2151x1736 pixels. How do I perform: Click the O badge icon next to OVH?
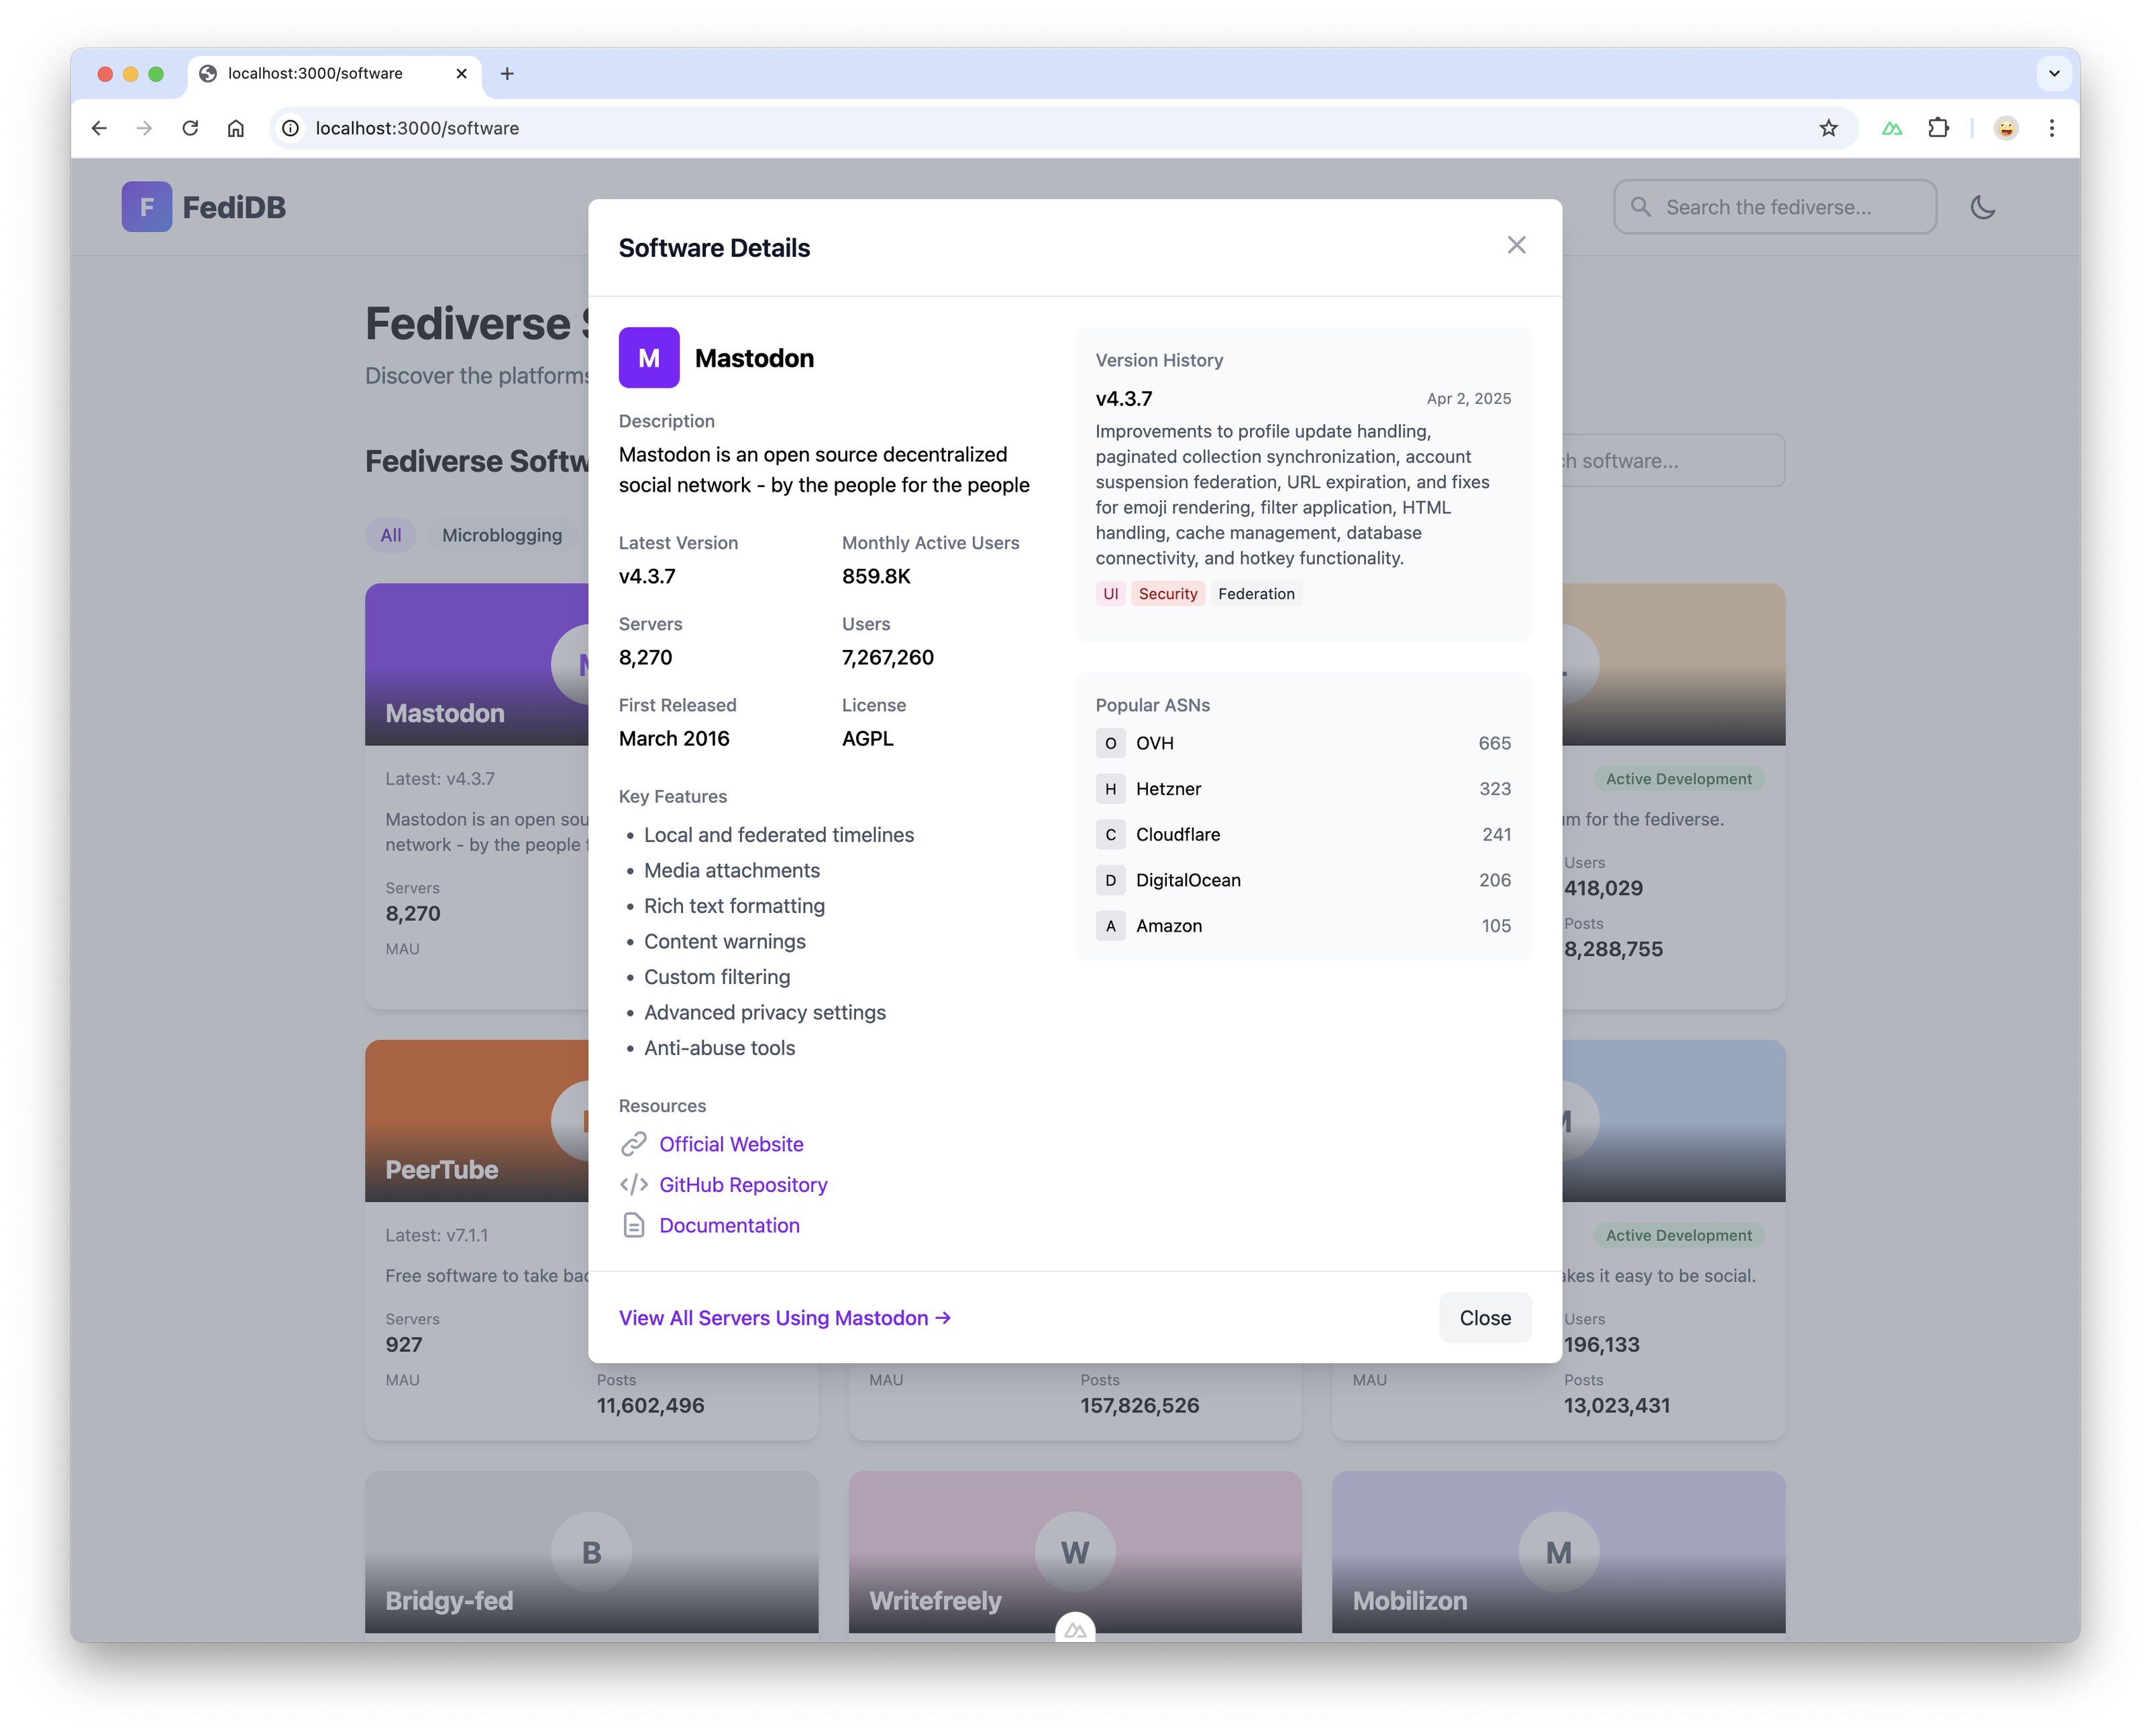[x=1110, y=743]
